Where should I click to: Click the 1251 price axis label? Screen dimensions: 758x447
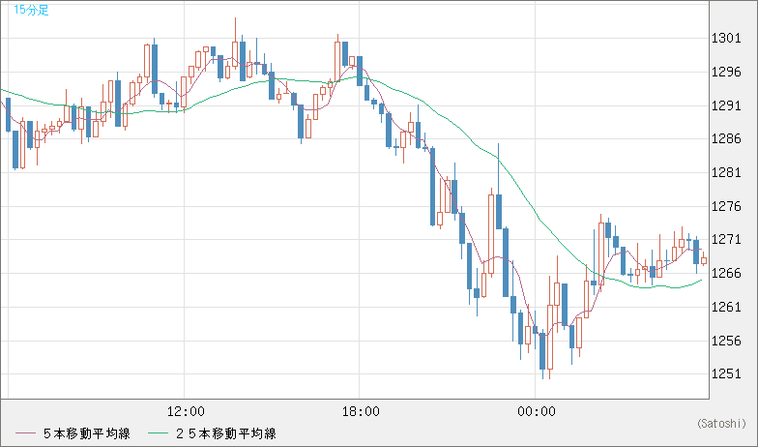726,373
